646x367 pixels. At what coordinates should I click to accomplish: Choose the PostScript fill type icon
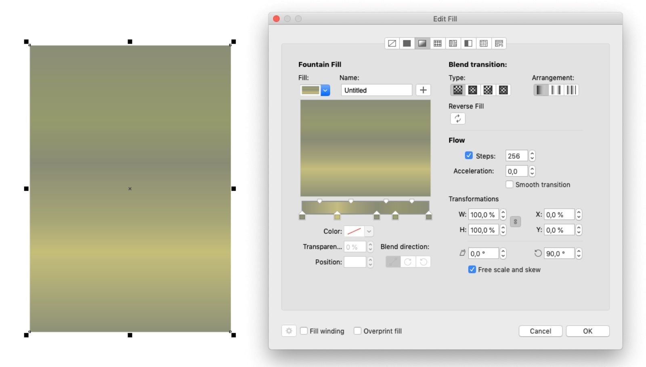pyautogui.click(x=499, y=44)
